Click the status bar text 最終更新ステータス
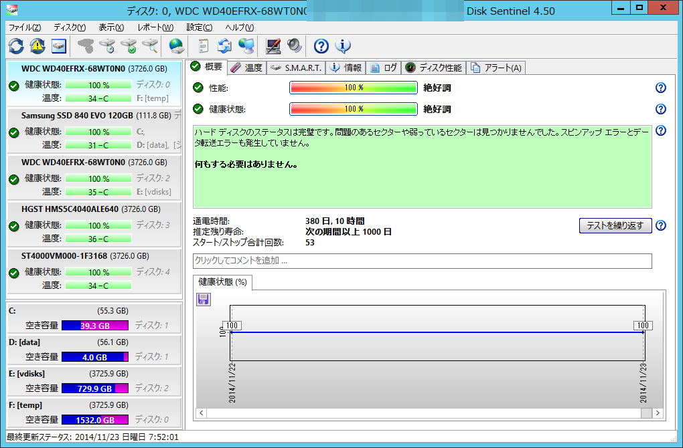This screenshot has height=448, width=683. point(40,437)
